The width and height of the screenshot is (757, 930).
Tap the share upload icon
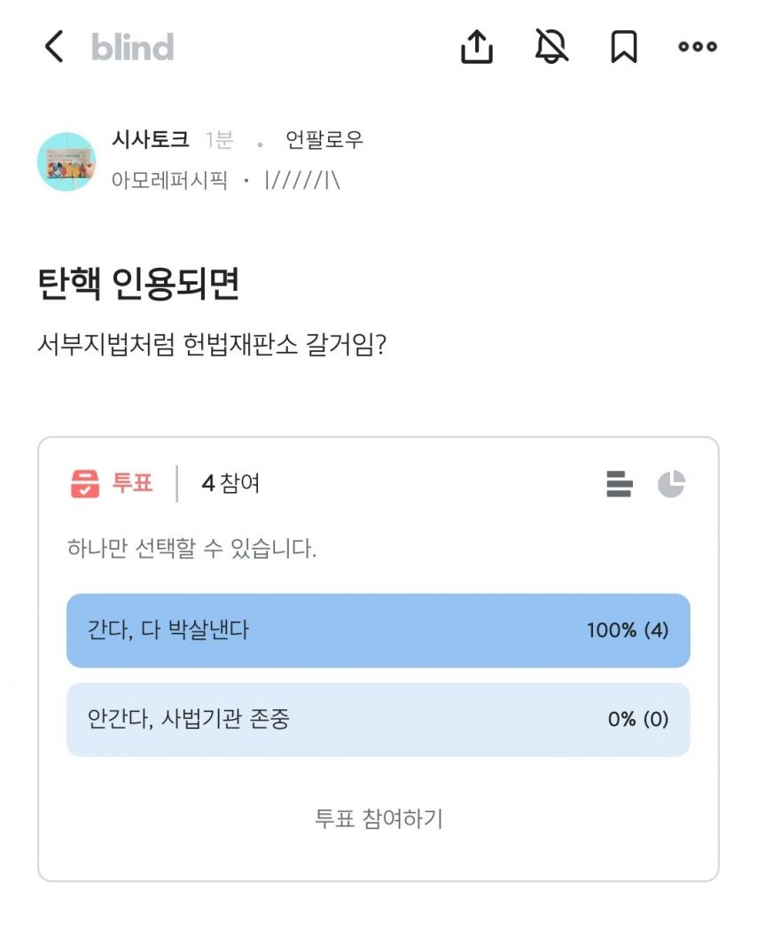(477, 46)
